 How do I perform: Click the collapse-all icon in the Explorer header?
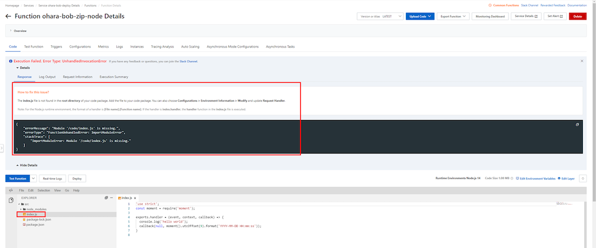[x=106, y=197]
